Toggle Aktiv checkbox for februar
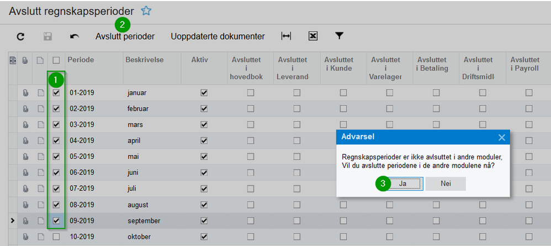 [x=204, y=109]
